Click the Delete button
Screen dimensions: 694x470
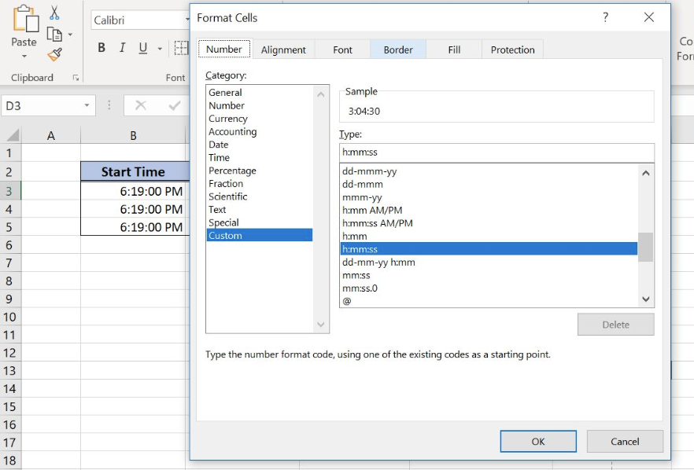click(x=616, y=325)
